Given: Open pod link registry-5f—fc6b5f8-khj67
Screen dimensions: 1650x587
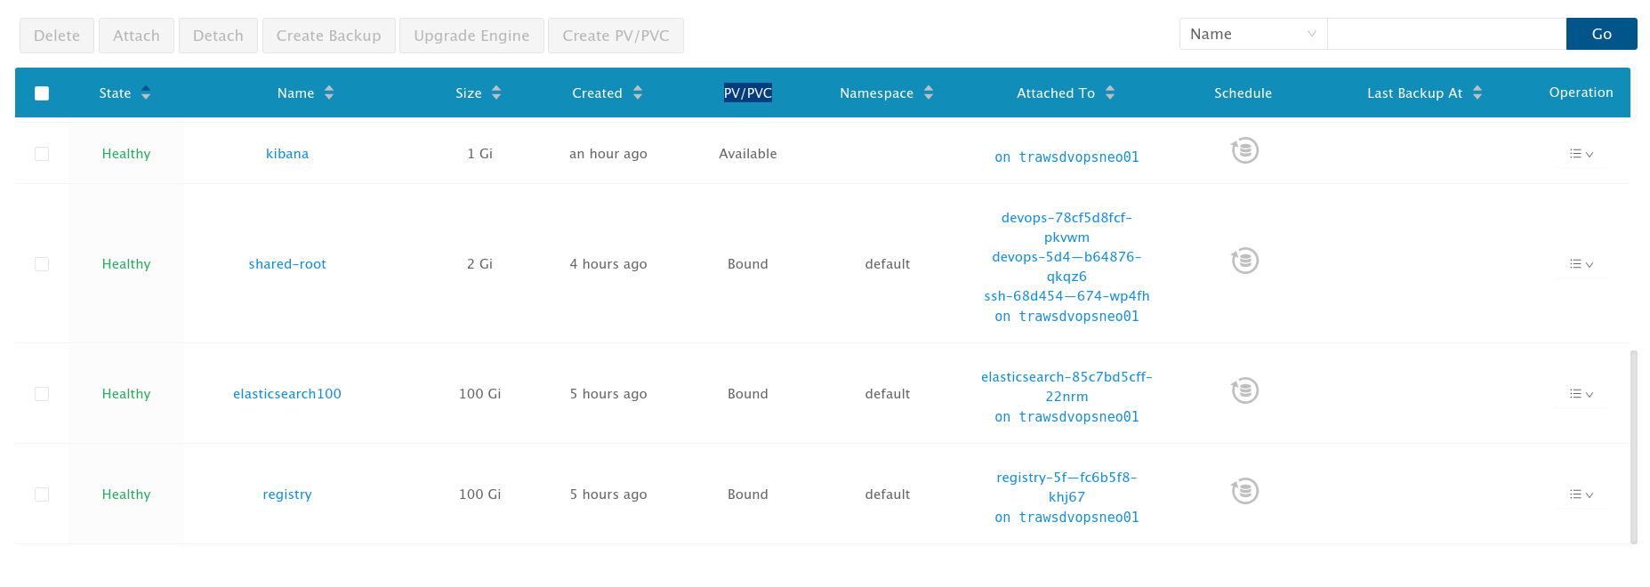Looking at the screenshot, I should tap(1066, 487).
